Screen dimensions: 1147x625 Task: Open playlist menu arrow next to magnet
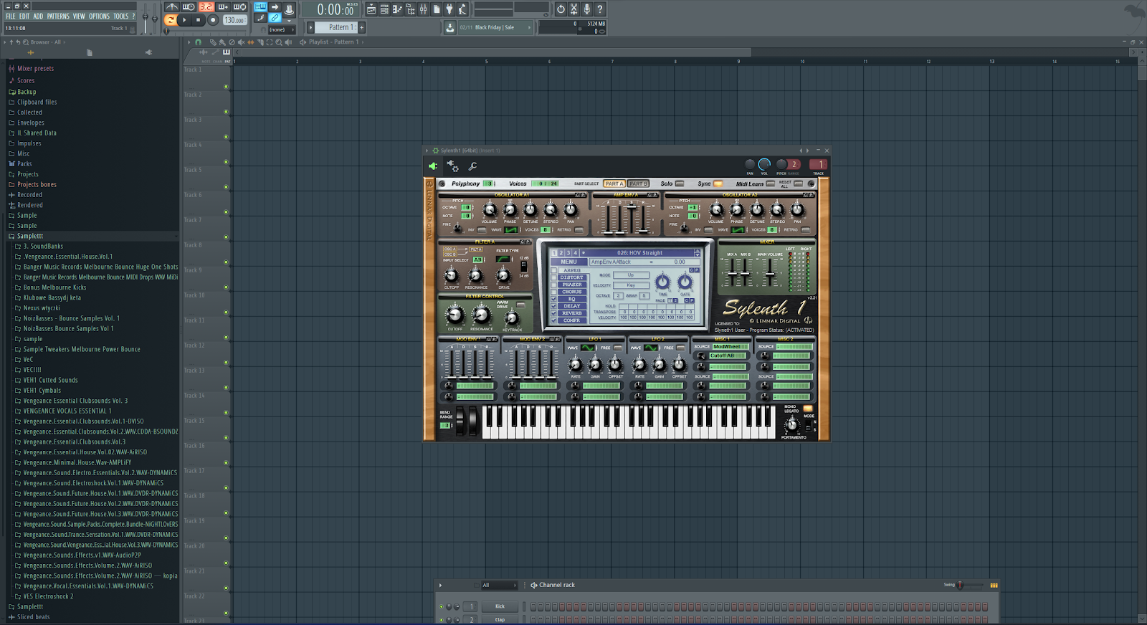pos(189,42)
